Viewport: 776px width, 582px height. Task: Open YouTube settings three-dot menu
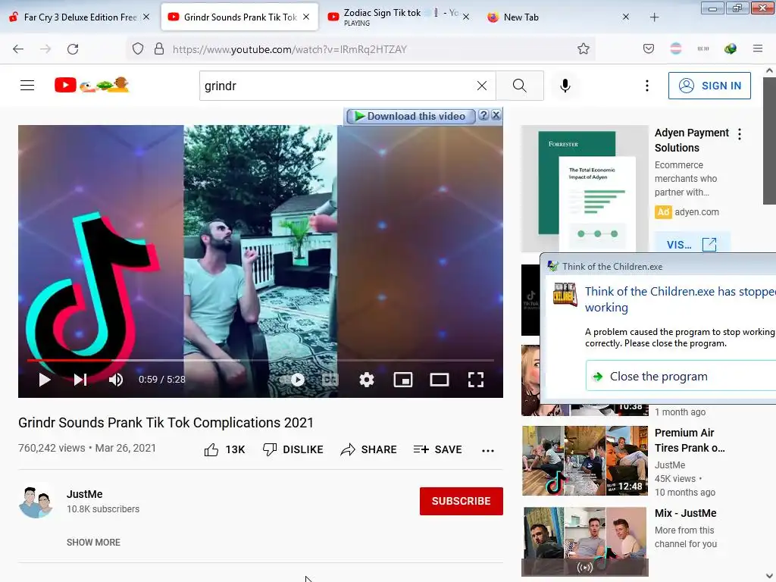(x=646, y=86)
